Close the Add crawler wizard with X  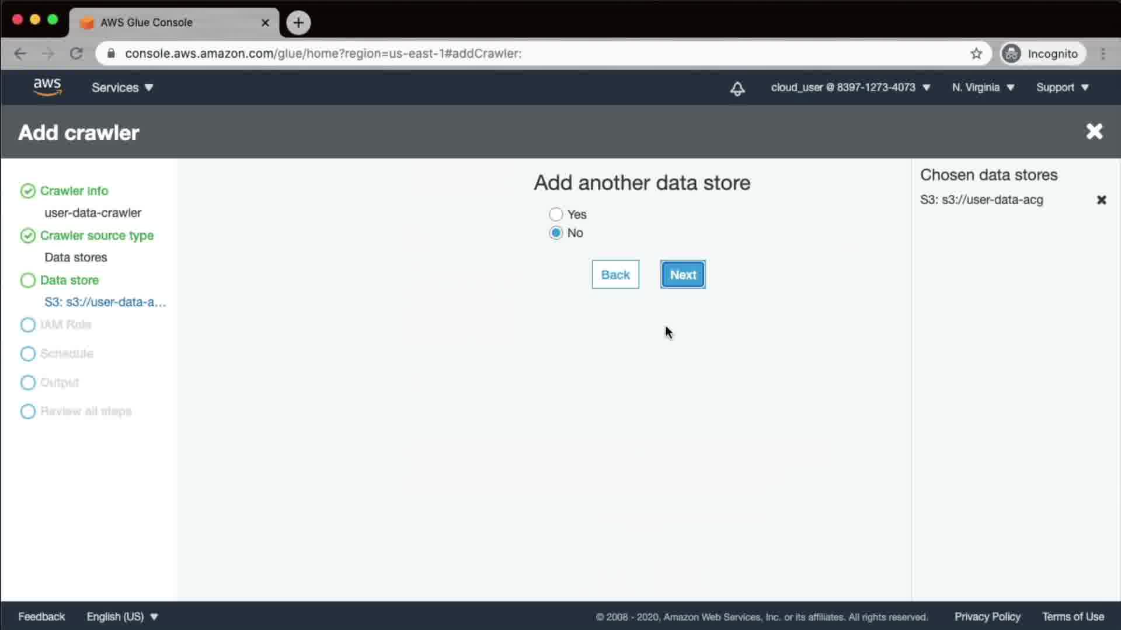pos(1094,132)
